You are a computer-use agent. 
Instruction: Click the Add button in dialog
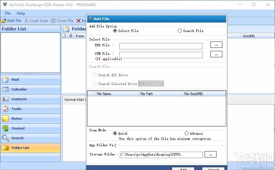[183, 168]
